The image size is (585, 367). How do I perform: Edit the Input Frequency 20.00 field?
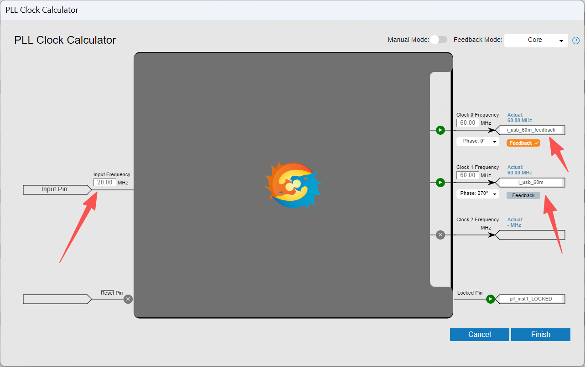[105, 183]
